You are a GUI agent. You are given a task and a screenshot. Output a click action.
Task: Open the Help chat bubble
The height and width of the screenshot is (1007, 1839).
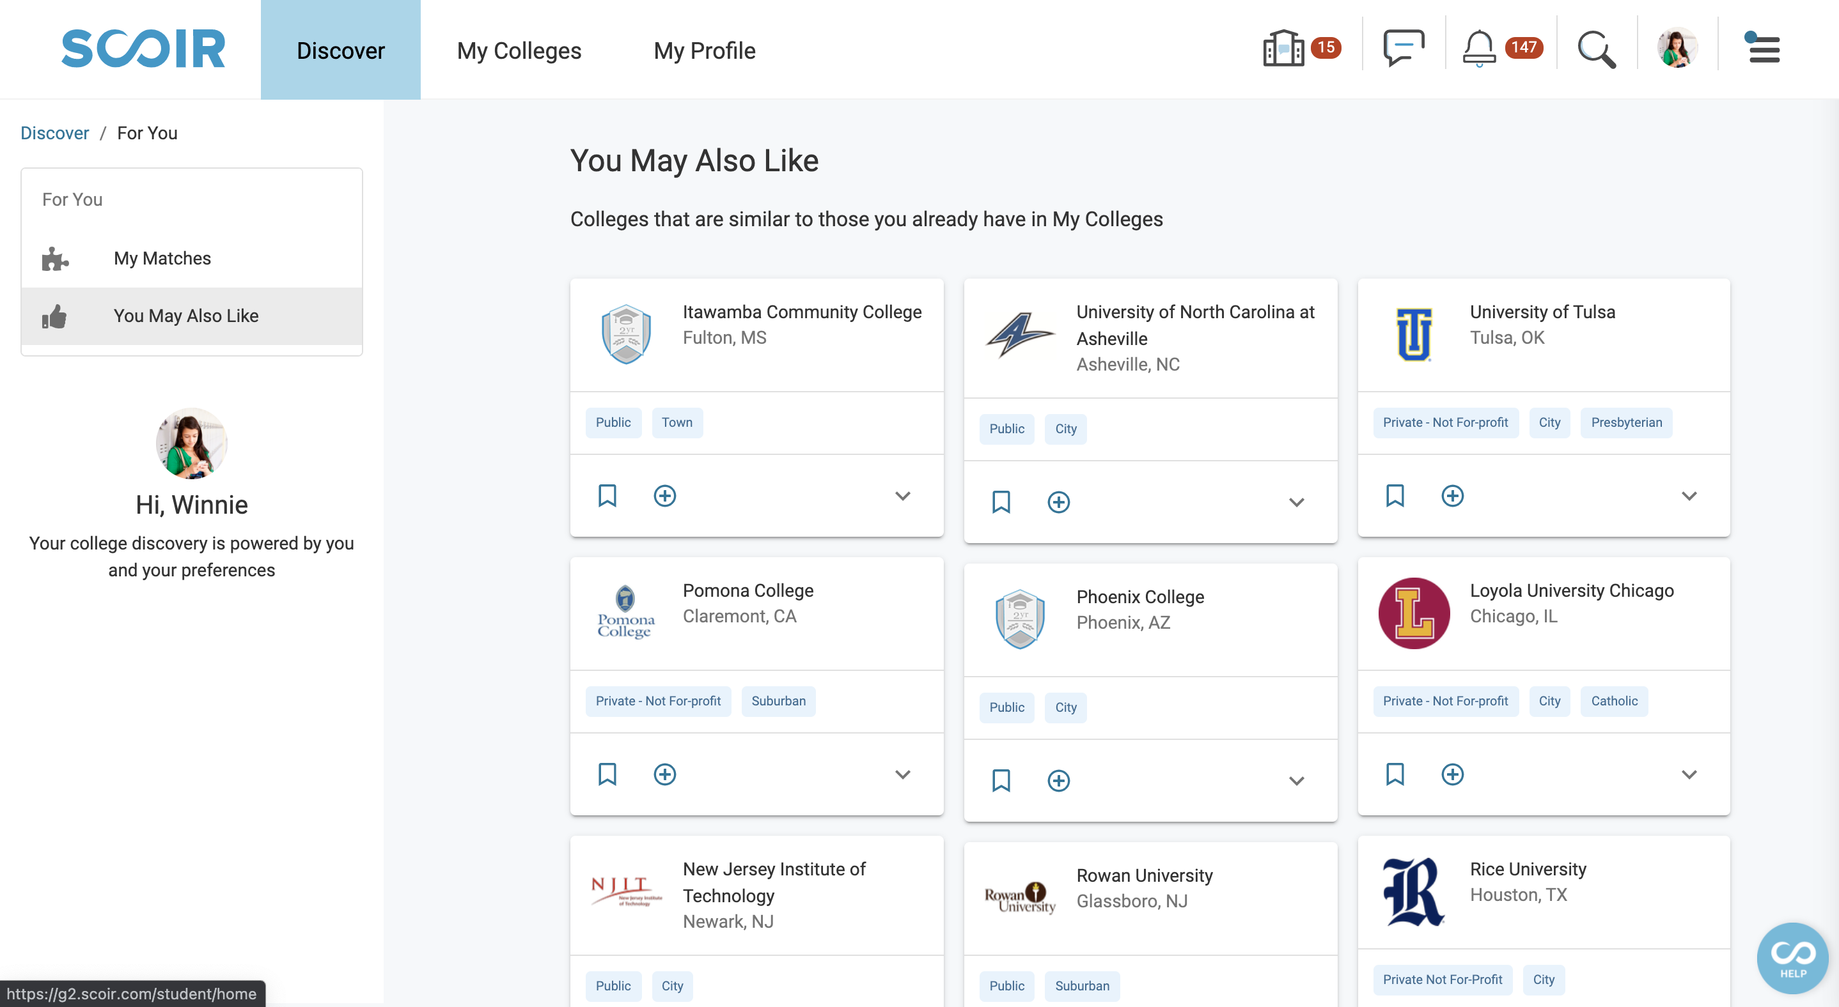[1792, 958]
